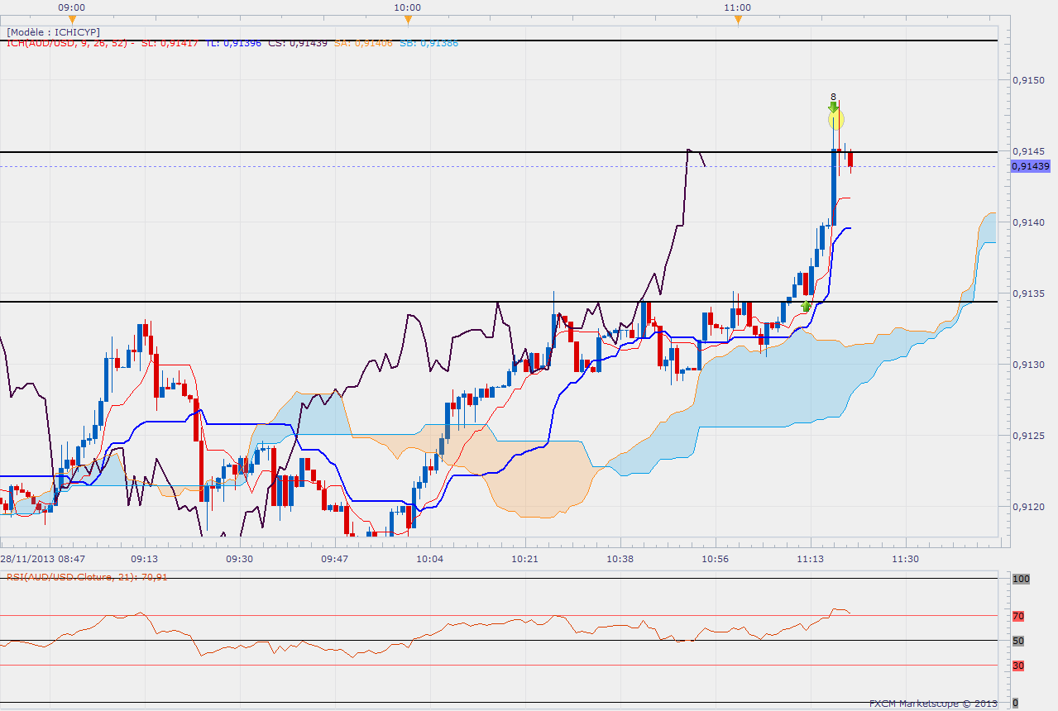Click the RSI 70 level label
Screen dimensions: 1058x711
(x=1018, y=616)
